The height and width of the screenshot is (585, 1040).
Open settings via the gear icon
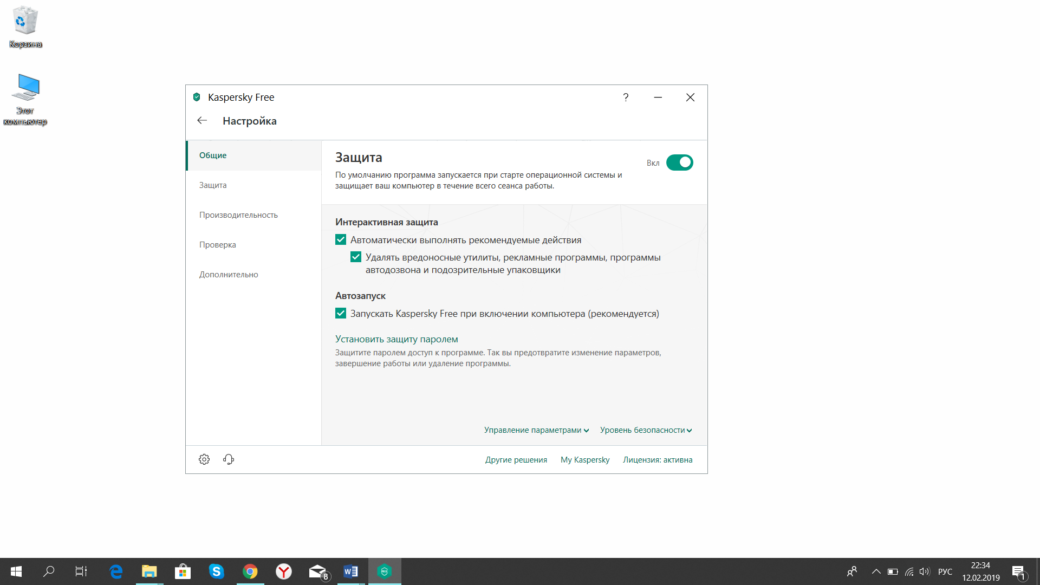pyautogui.click(x=204, y=459)
